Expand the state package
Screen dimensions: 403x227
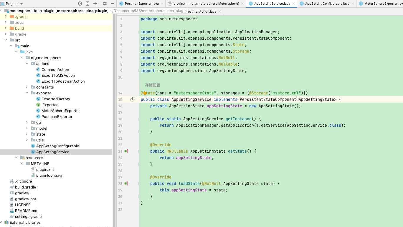coord(27,134)
